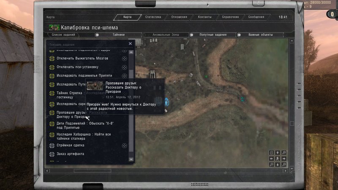Pan the map down with arrow button
Image resolution: width=338 pixels, height=190 pixels.
(278, 164)
